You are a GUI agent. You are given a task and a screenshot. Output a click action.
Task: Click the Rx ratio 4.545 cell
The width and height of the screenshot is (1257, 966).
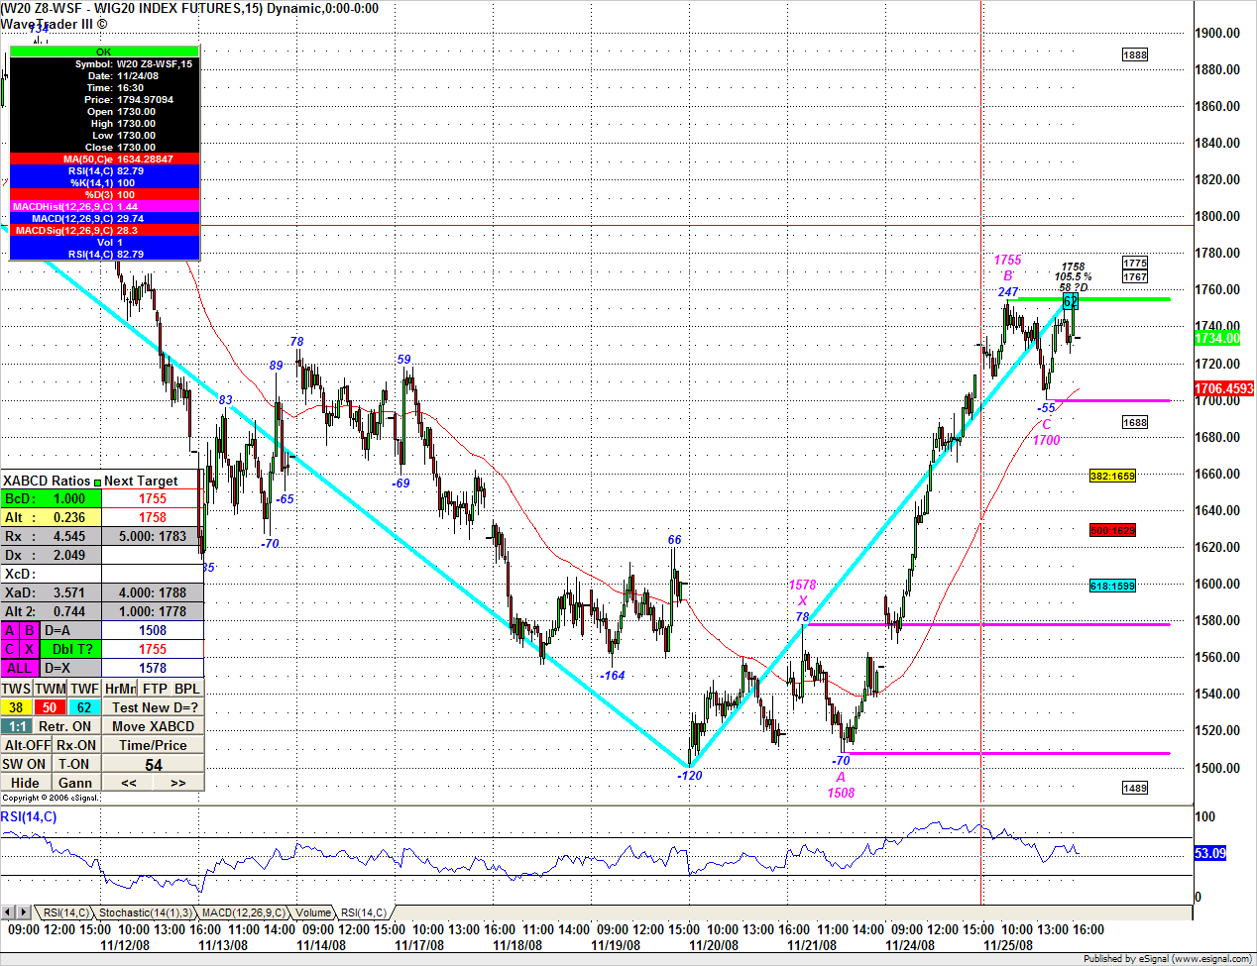[x=51, y=536]
